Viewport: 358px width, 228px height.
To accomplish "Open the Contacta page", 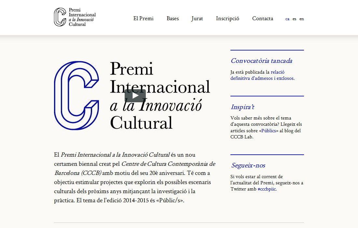I will pyautogui.click(x=263, y=19).
